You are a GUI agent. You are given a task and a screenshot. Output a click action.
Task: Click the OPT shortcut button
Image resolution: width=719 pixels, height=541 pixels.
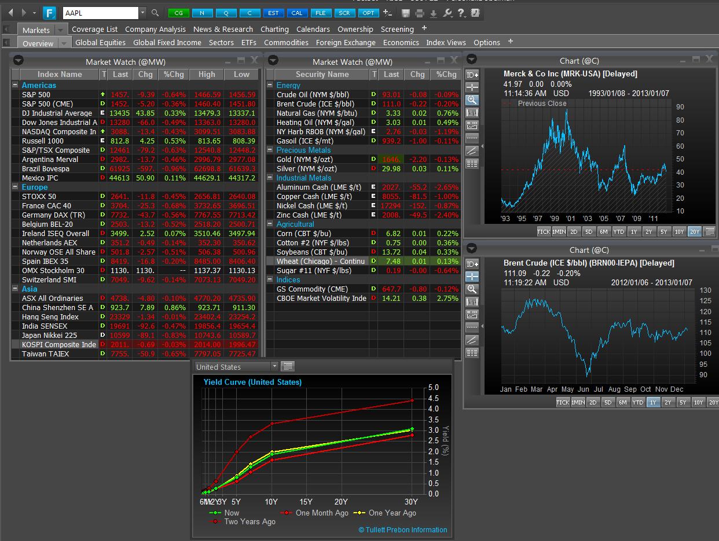tap(368, 13)
